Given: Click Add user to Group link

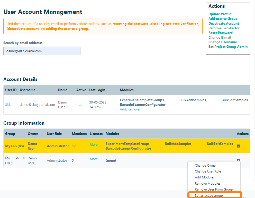Looking at the screenshot, I should tap(223, 19).
